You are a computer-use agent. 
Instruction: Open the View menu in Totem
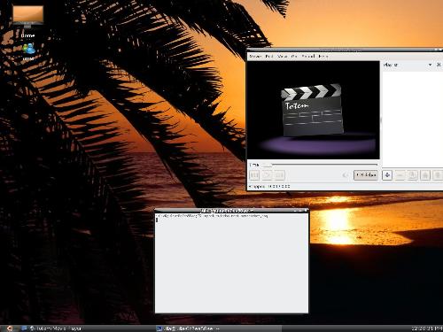tap(283, 56)
